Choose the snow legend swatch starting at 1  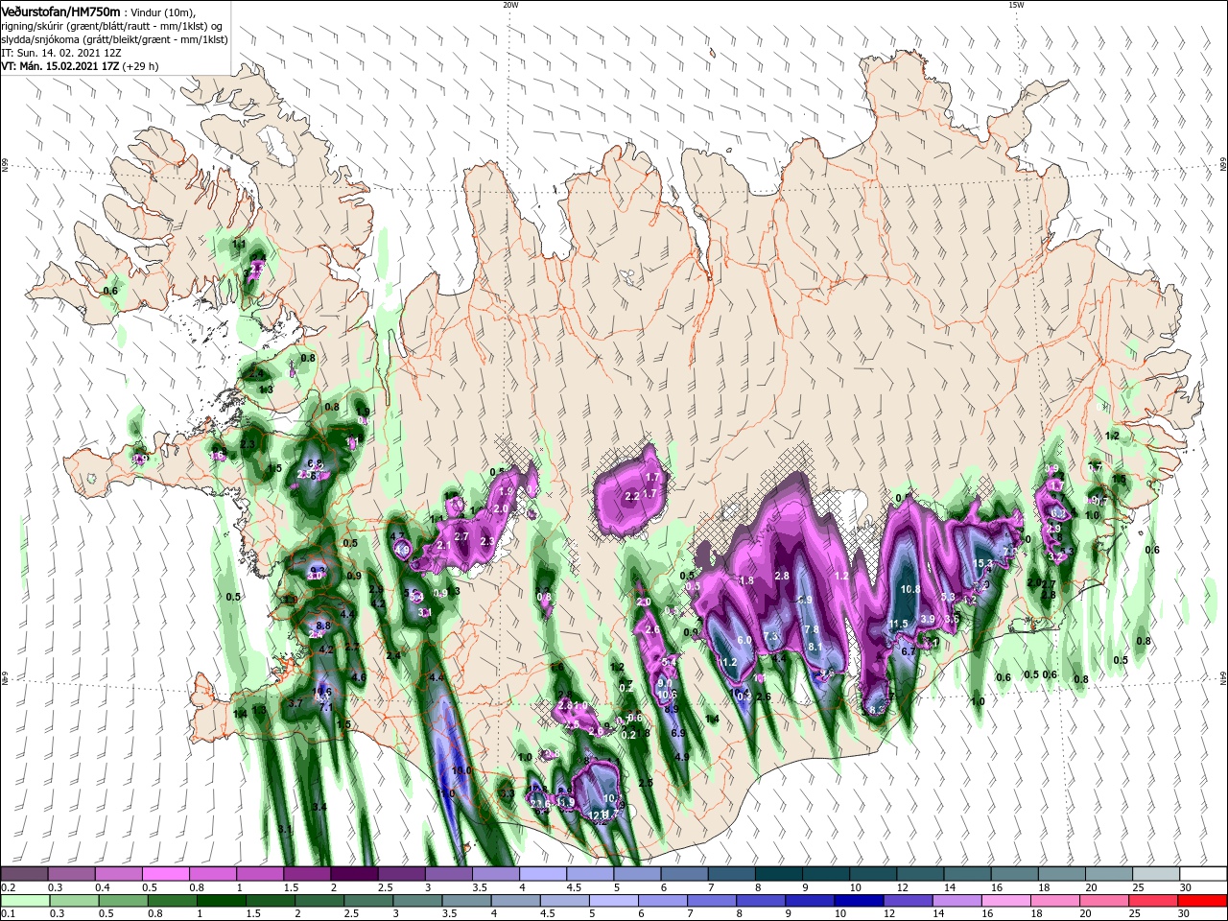262,874
